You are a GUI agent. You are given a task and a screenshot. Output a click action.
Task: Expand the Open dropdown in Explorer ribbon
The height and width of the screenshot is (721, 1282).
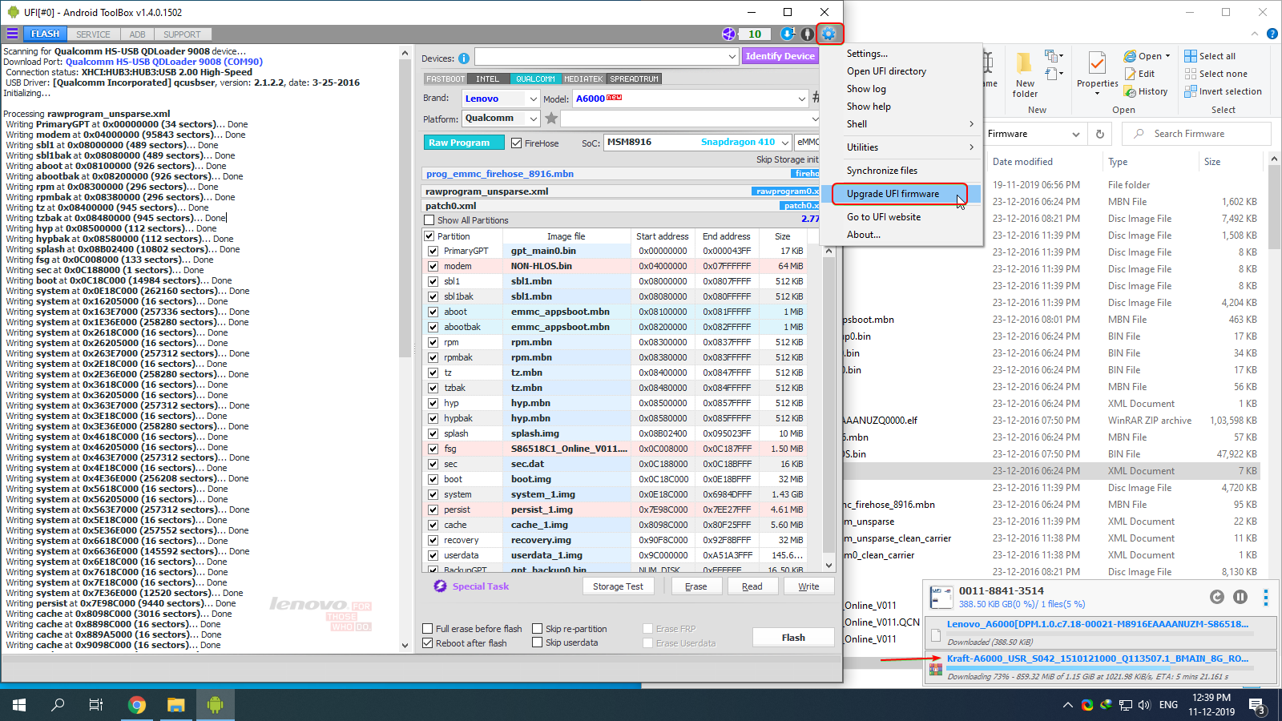coord(1167,56)
